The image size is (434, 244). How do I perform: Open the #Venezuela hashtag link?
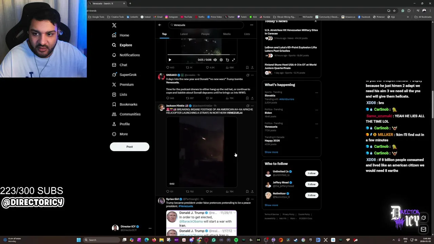click(185, 206)
